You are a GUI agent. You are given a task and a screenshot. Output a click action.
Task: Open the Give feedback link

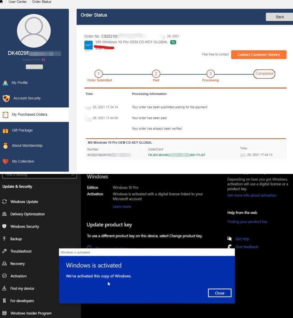point(247,247)
